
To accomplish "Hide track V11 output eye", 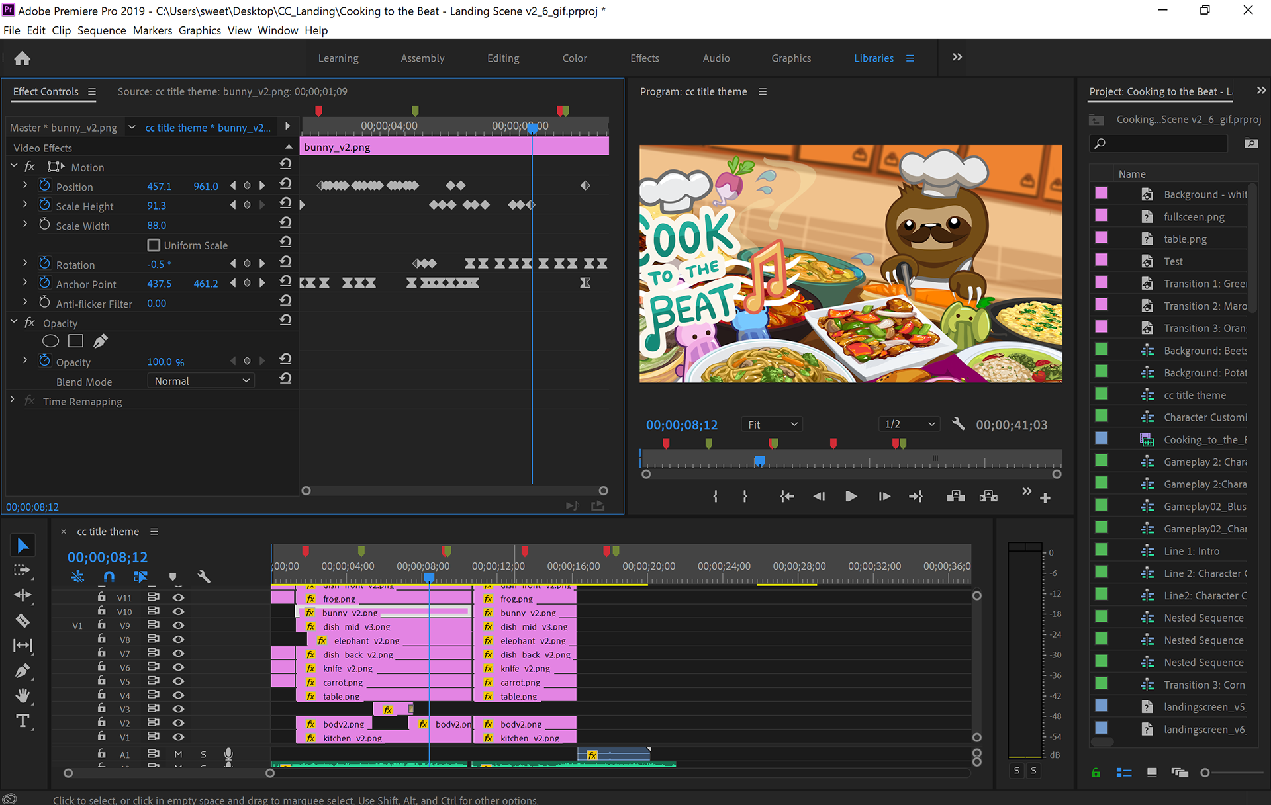I will click(178, 597).
